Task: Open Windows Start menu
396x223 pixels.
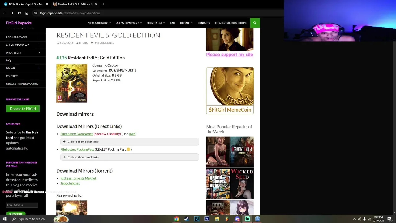Action: [x=5, y=219]
